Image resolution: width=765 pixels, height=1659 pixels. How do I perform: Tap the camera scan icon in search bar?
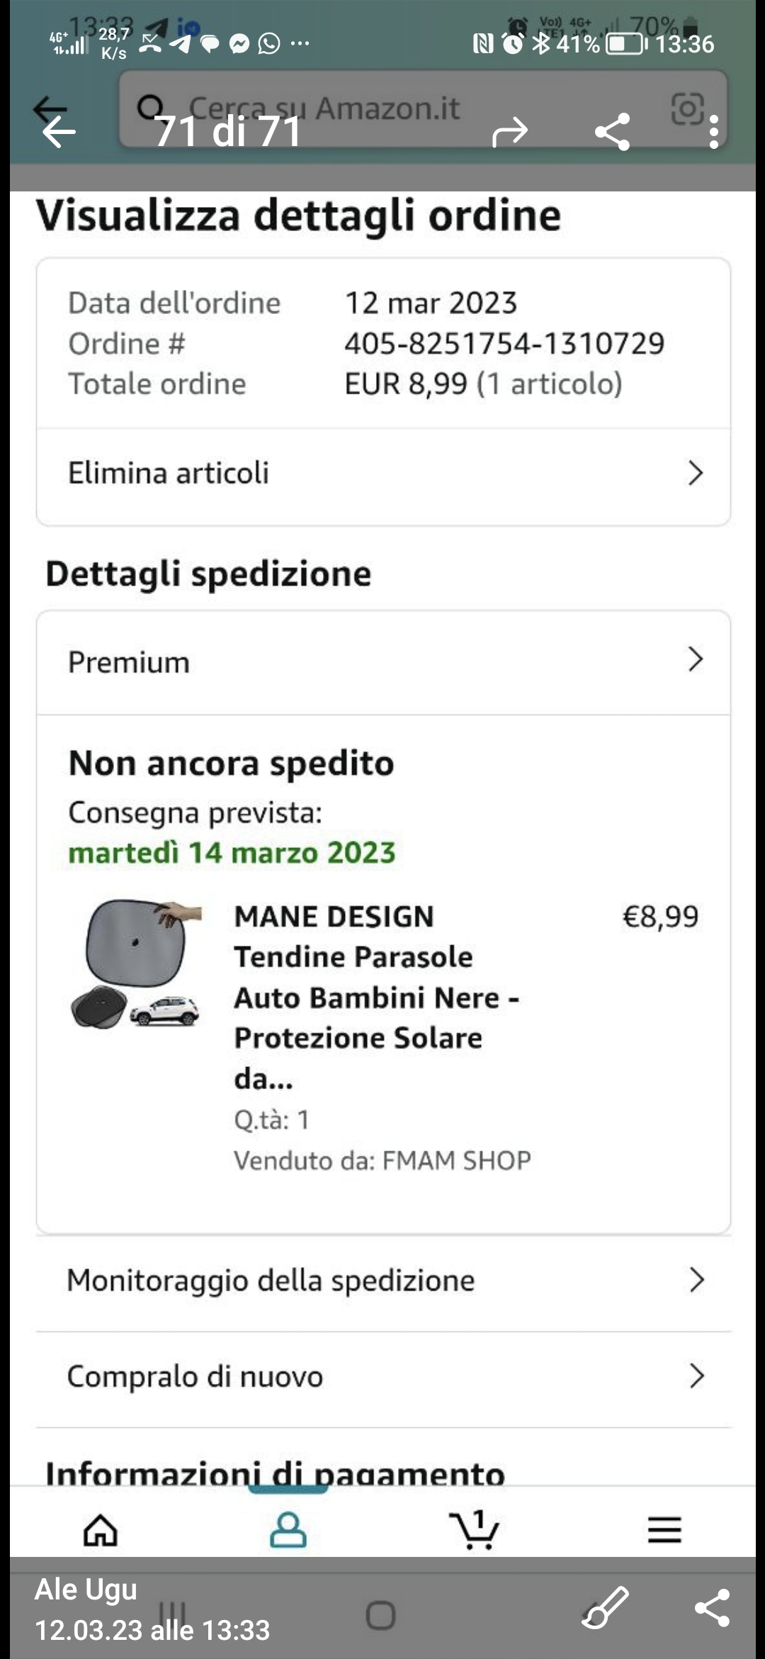(x=686, y=108)
